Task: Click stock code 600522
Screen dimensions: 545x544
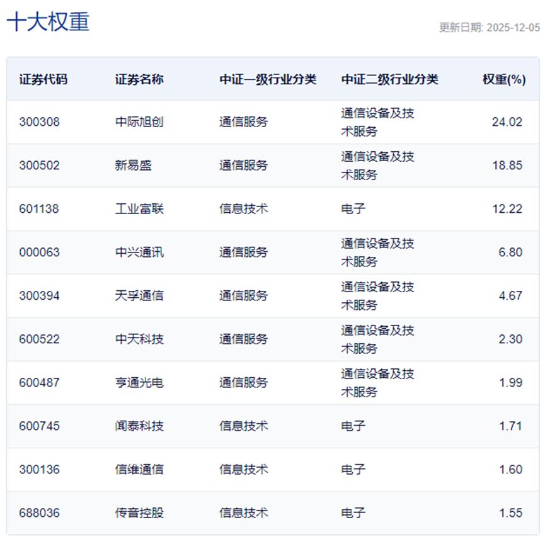Action: click(x=39, y=339)
